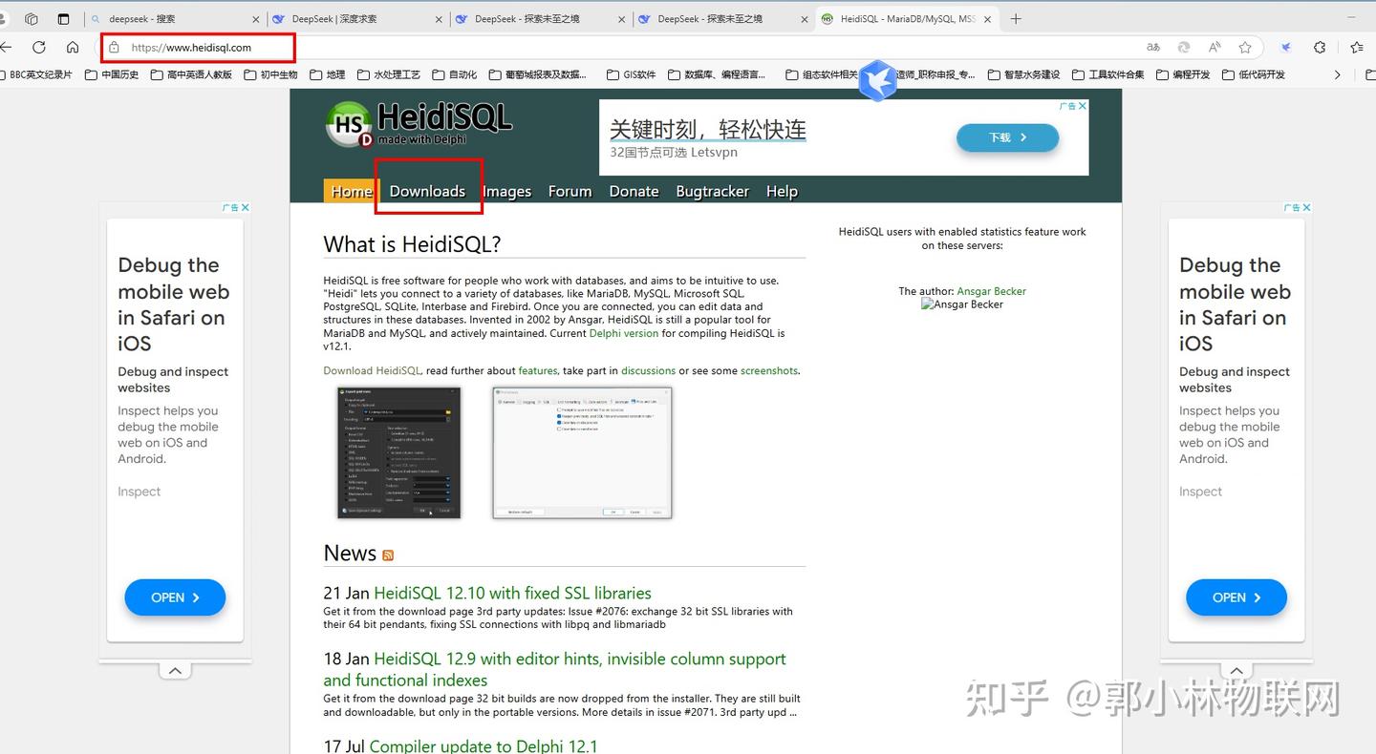1376x754 pixels.
Task: Open the translate page options
Action: (1153, 47)
